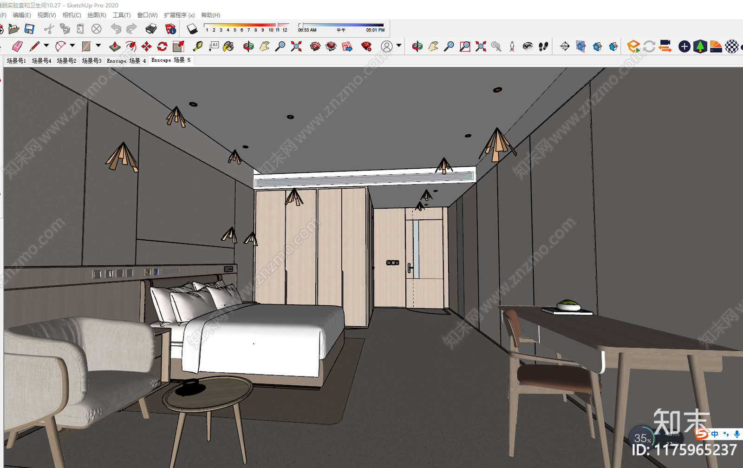Open a file with the Open icon
743x468 pixels.
[14, 29]
